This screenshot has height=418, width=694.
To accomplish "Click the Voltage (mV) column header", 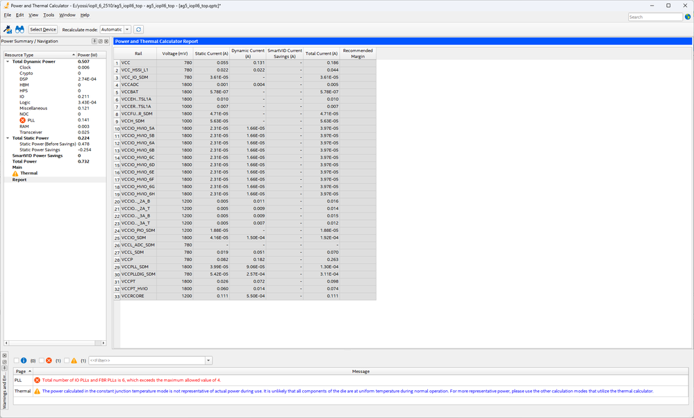I will (x=175, y=53).
